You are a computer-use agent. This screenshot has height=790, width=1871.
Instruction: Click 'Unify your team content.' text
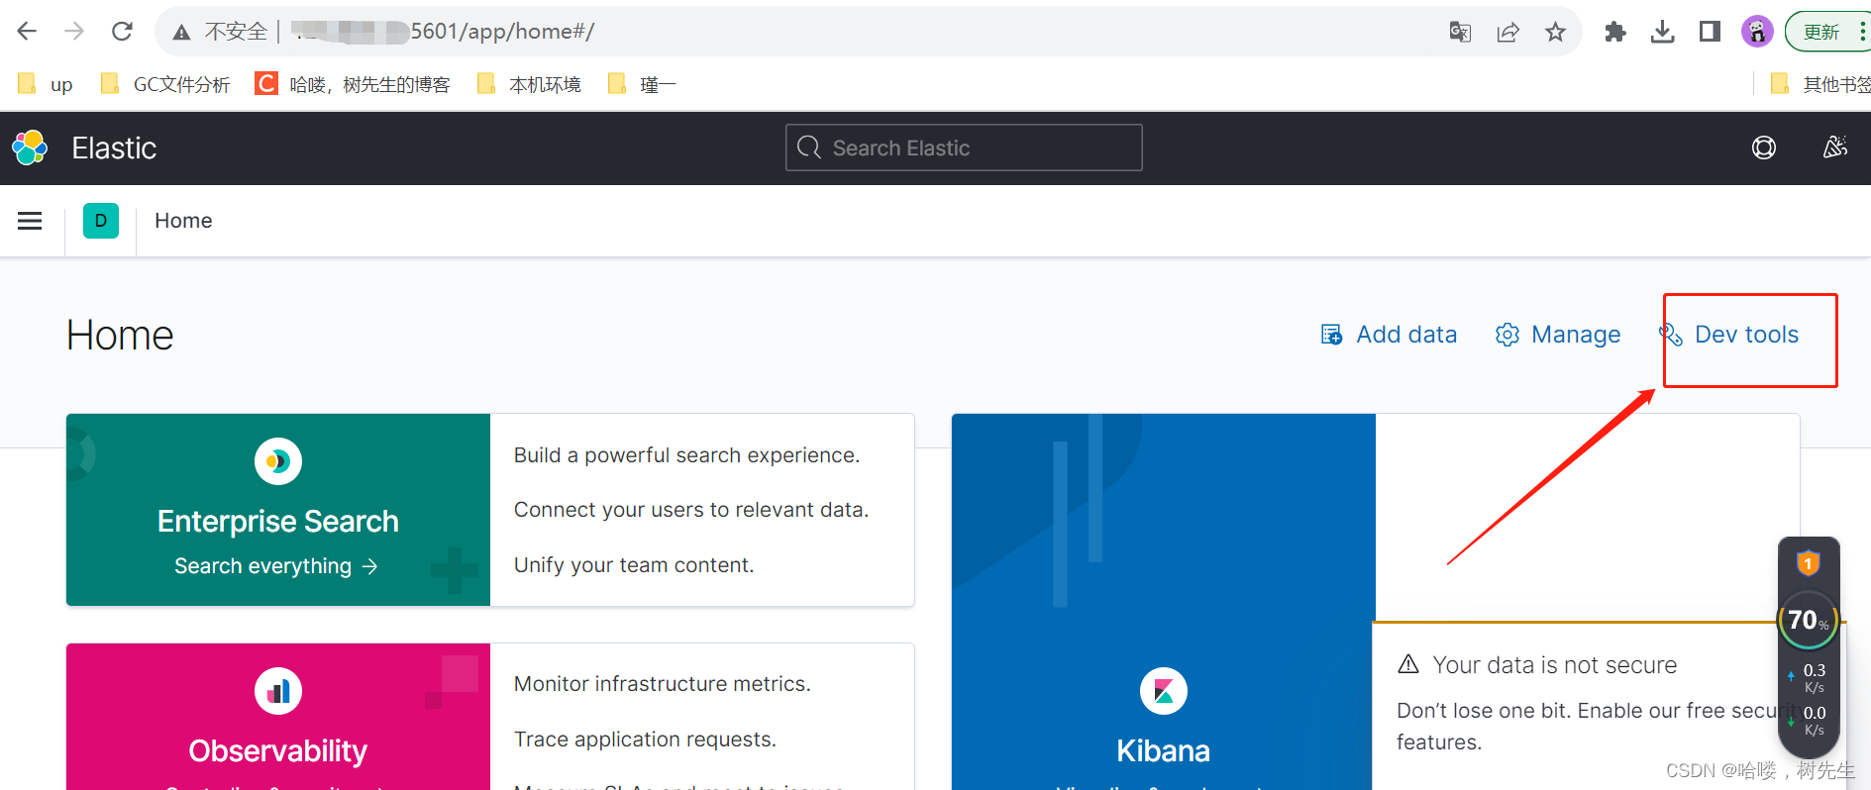pos(634,565)
